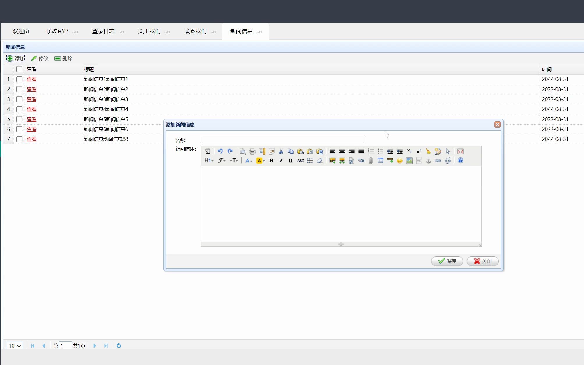Viewport: 584px width, 365px height.
Task: Insert a table icon
Action: point(380,161)
